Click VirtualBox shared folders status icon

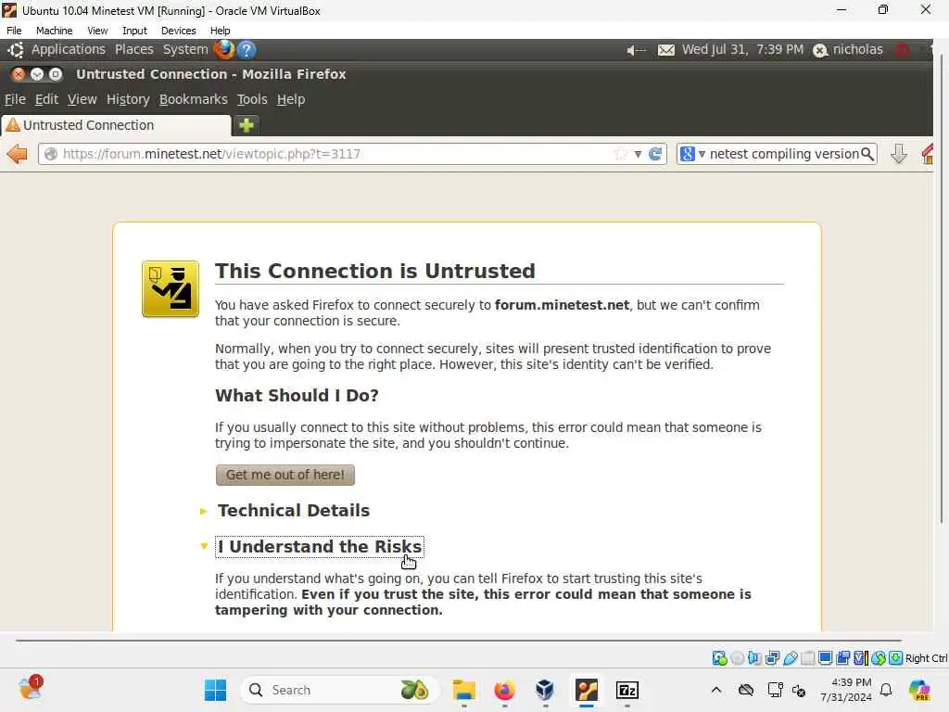tap(807, 658)
